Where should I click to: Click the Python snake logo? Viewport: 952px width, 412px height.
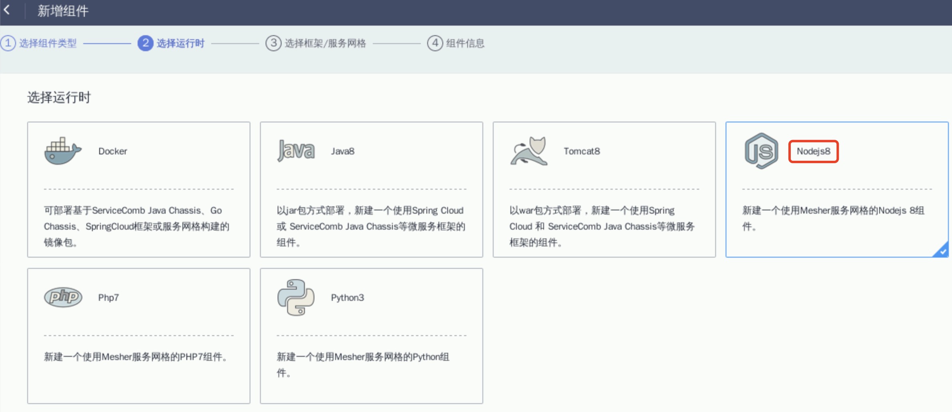[296, 297]
